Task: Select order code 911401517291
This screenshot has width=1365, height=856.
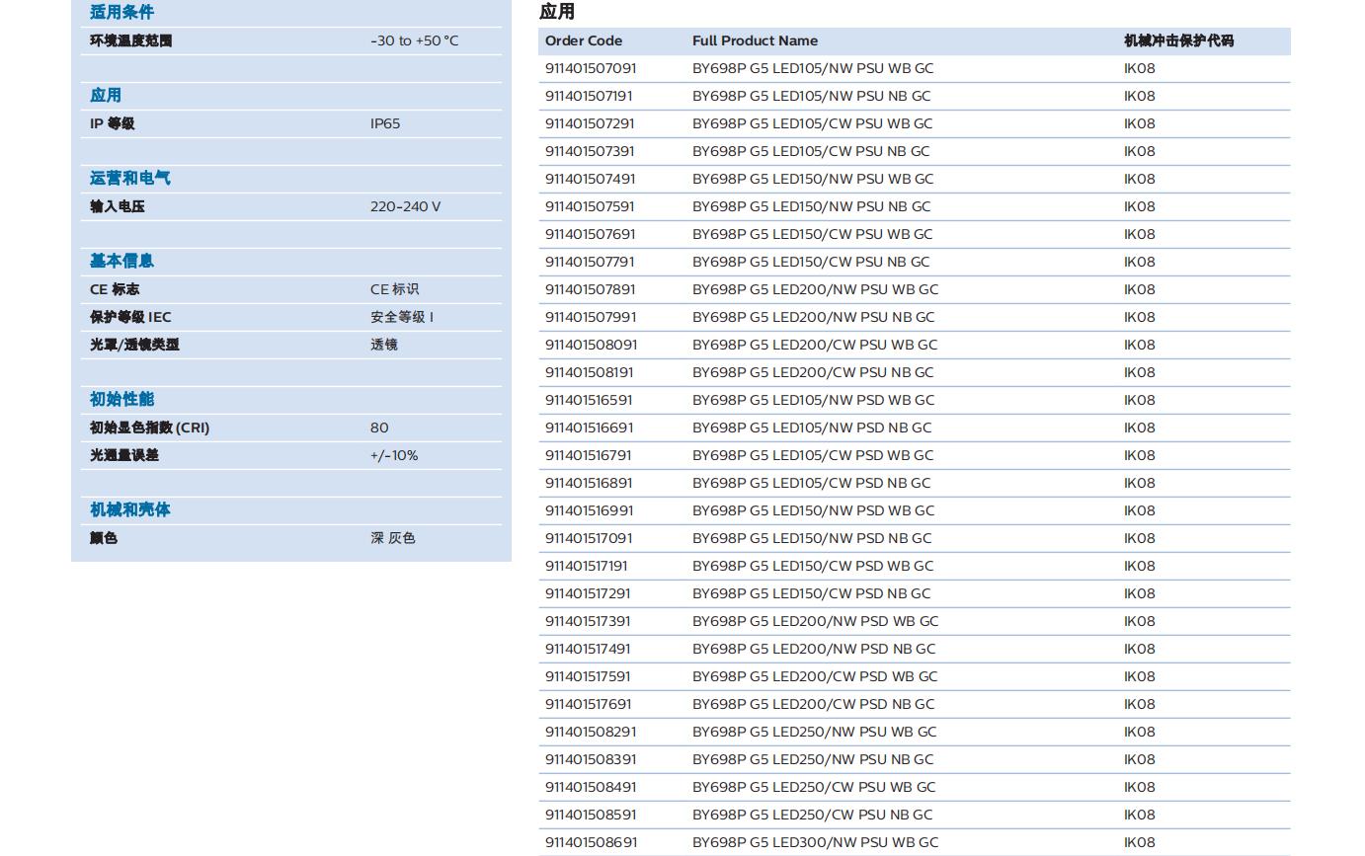Action: 588,593
